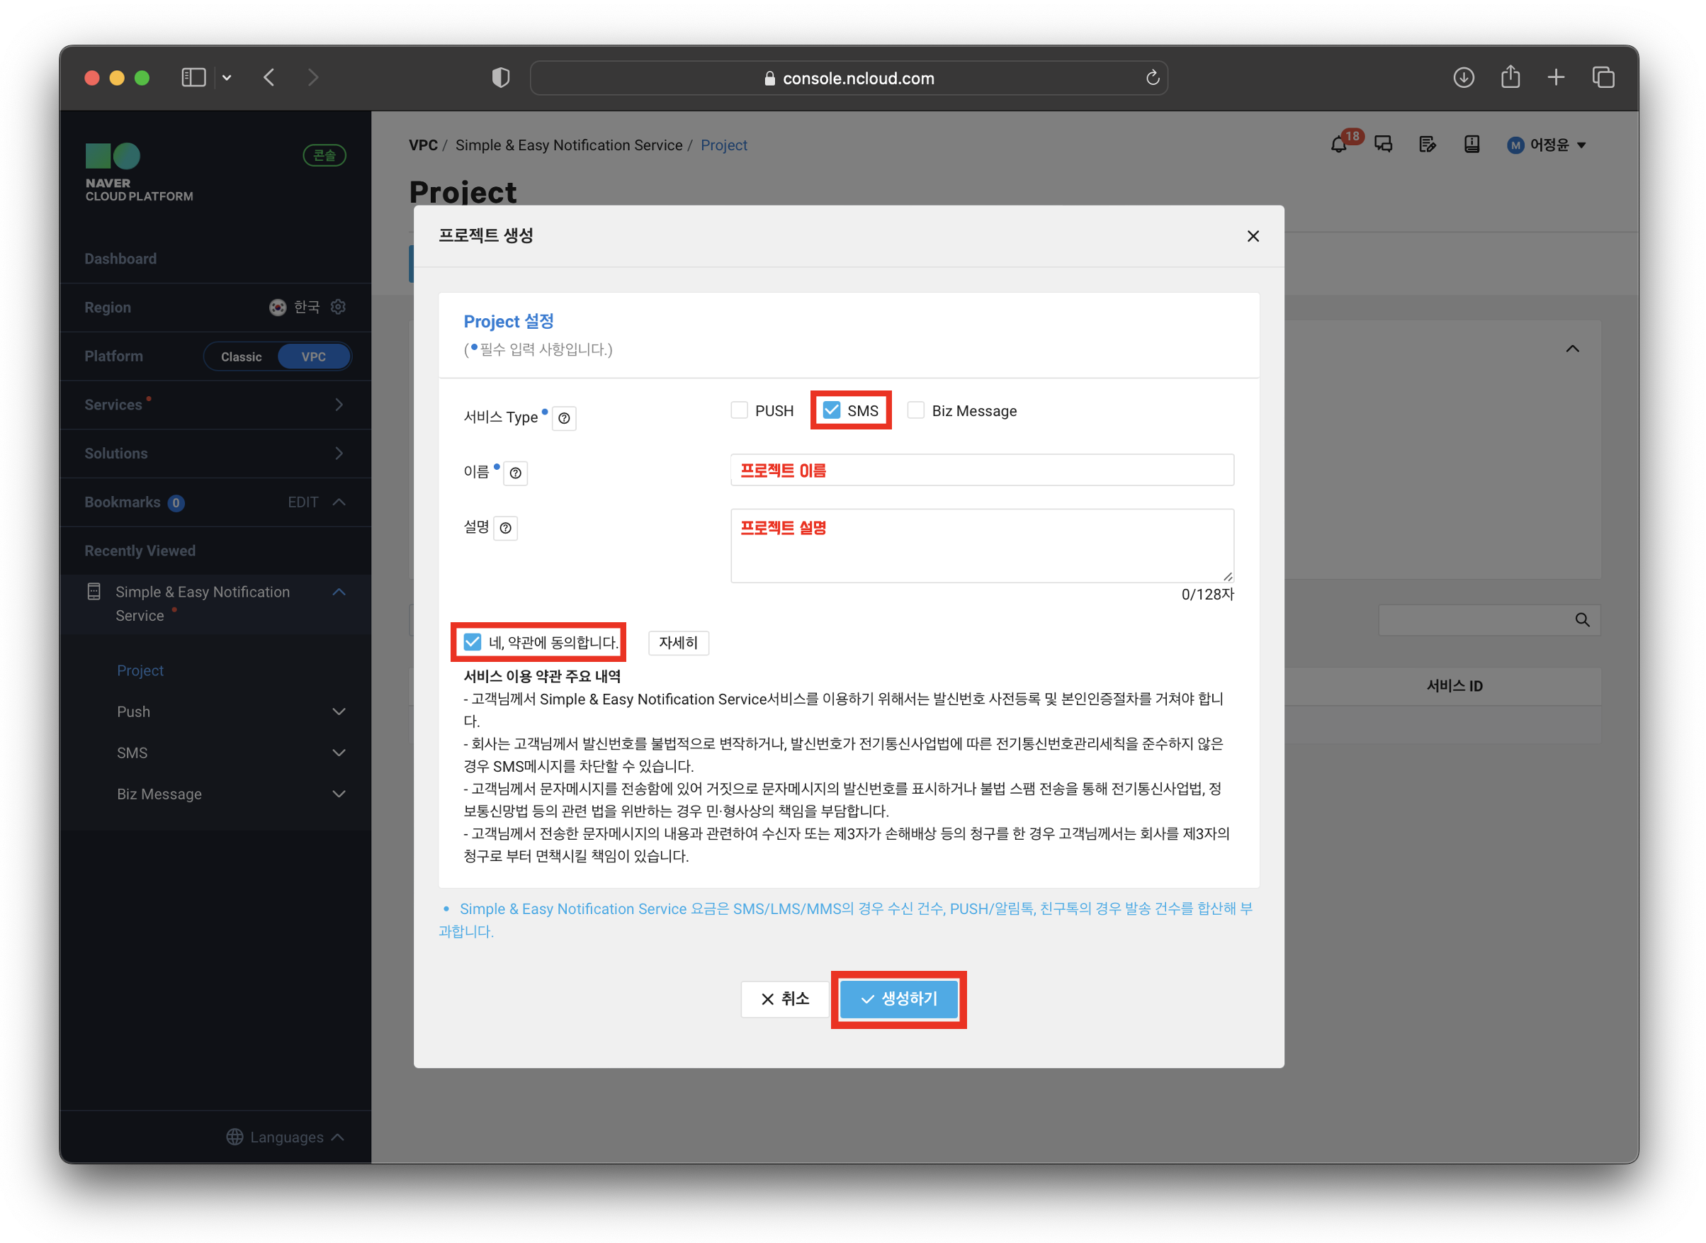Screen dimensions: 1706x1243
Task: Click the 생성하기 create button
Action: pyautogui.click(x=898, y=999)
